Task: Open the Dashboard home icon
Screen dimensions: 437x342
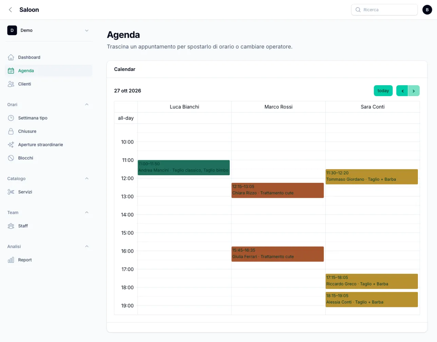Action: tap(11, 57)
